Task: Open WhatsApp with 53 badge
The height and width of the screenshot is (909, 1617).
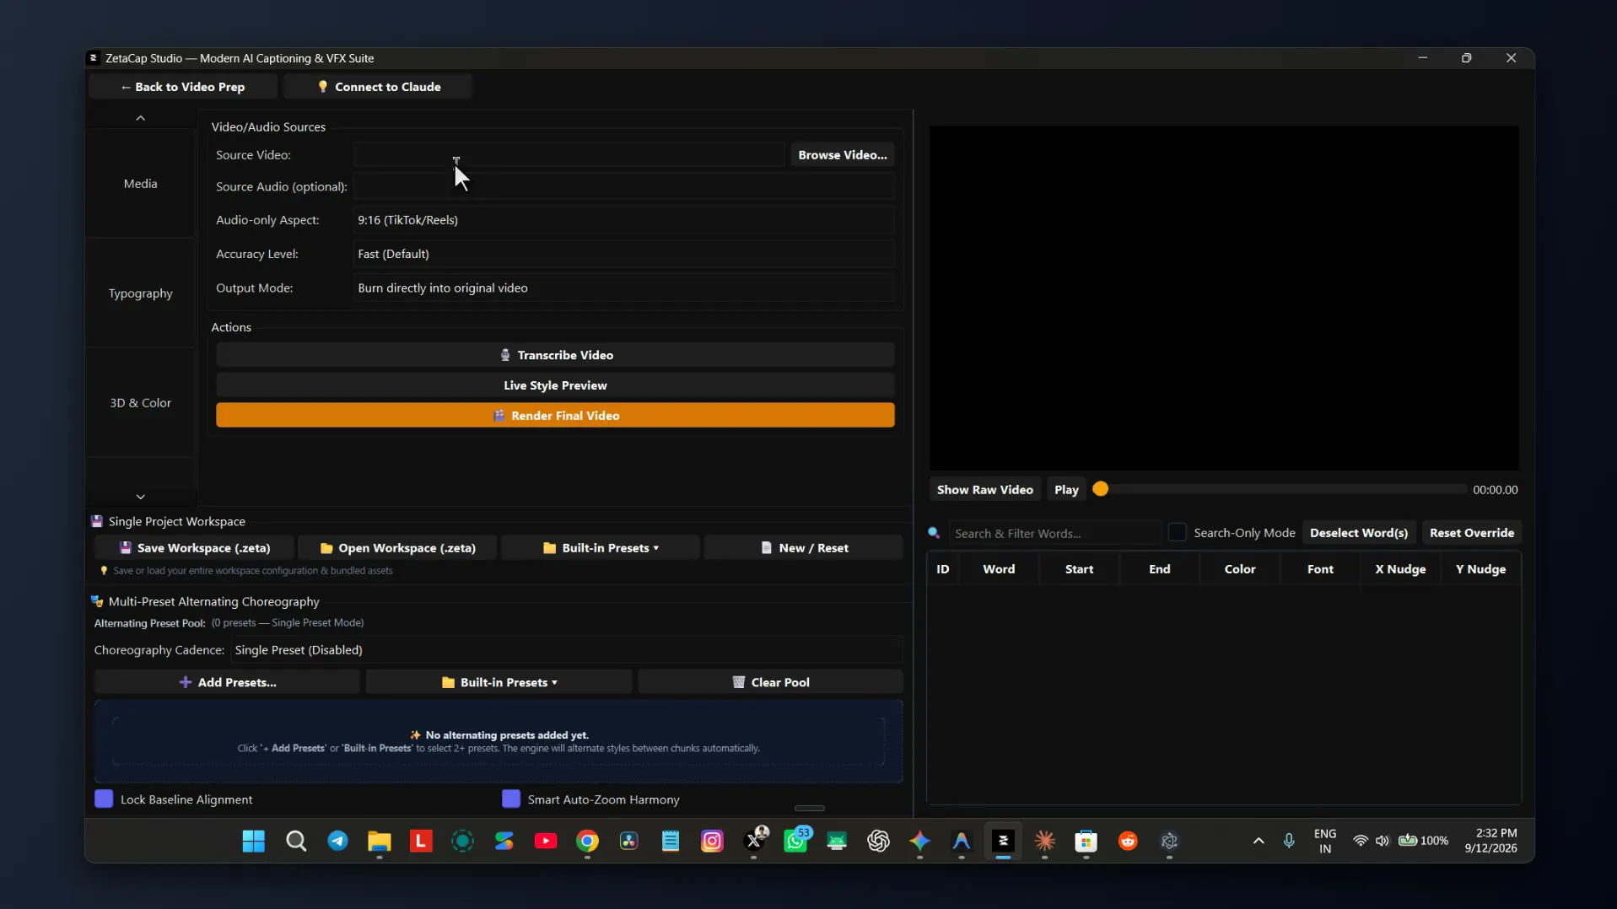Action: [795, 841]
